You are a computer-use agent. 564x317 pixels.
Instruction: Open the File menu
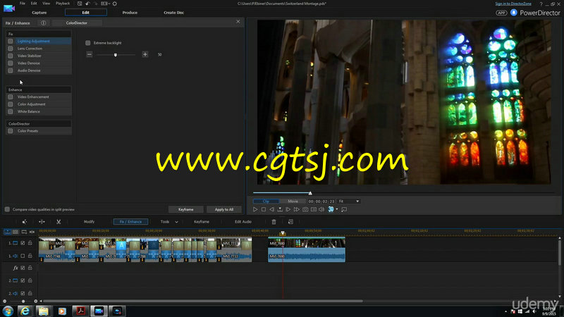coord(23,4)
